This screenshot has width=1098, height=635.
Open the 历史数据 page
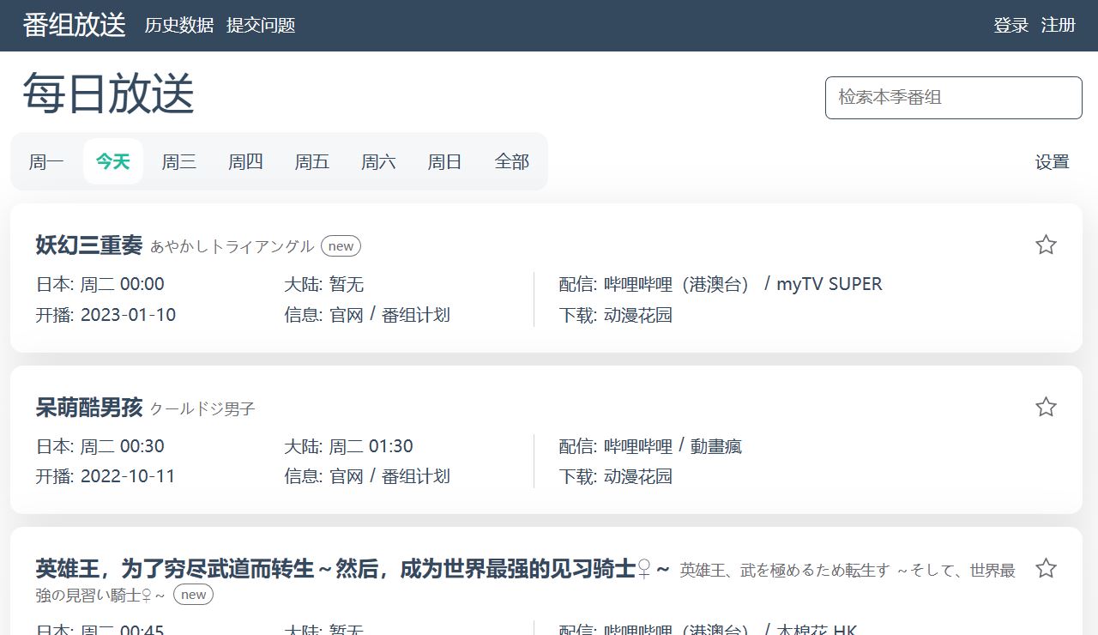[x=179, y=26]
